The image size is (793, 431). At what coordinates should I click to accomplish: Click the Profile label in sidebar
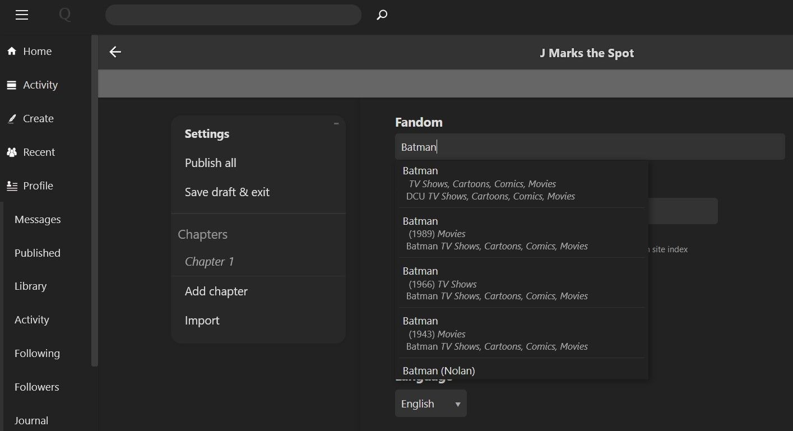(x=38, y=186)
